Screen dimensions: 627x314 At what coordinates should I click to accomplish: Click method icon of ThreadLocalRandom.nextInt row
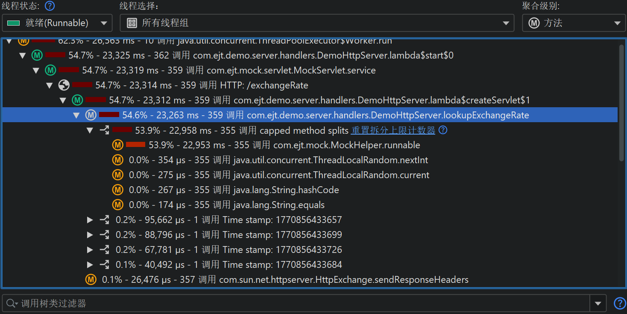click(x=117, y=160)
